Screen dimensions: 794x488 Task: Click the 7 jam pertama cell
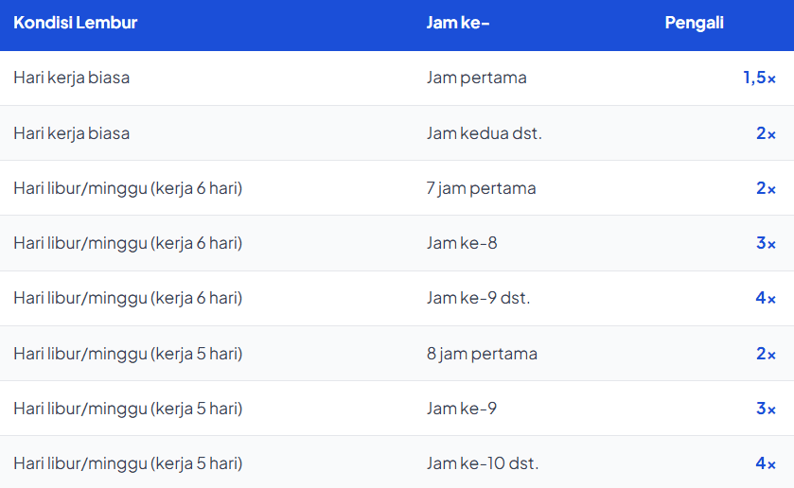pyautogui.click(x=482, y=188)
